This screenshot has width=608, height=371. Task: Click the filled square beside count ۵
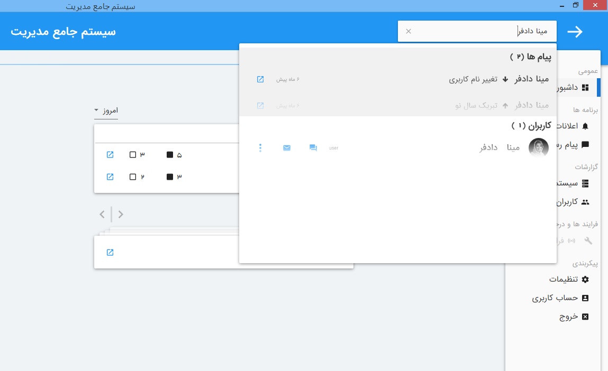point(170,155)
